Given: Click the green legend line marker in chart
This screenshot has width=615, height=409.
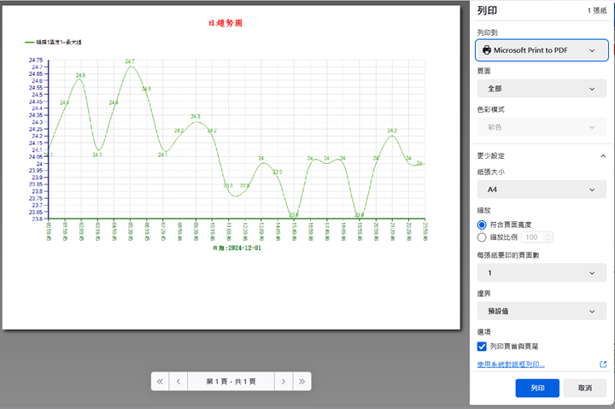Looking at the screenshot, I should [x=29, y=41].
